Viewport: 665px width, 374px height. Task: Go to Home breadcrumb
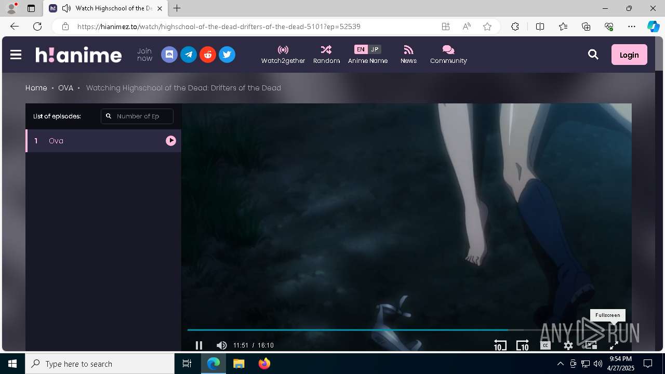pos(36,88)
